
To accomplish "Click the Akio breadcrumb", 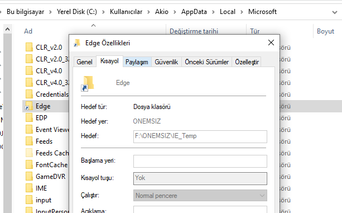I will [162, 12].
